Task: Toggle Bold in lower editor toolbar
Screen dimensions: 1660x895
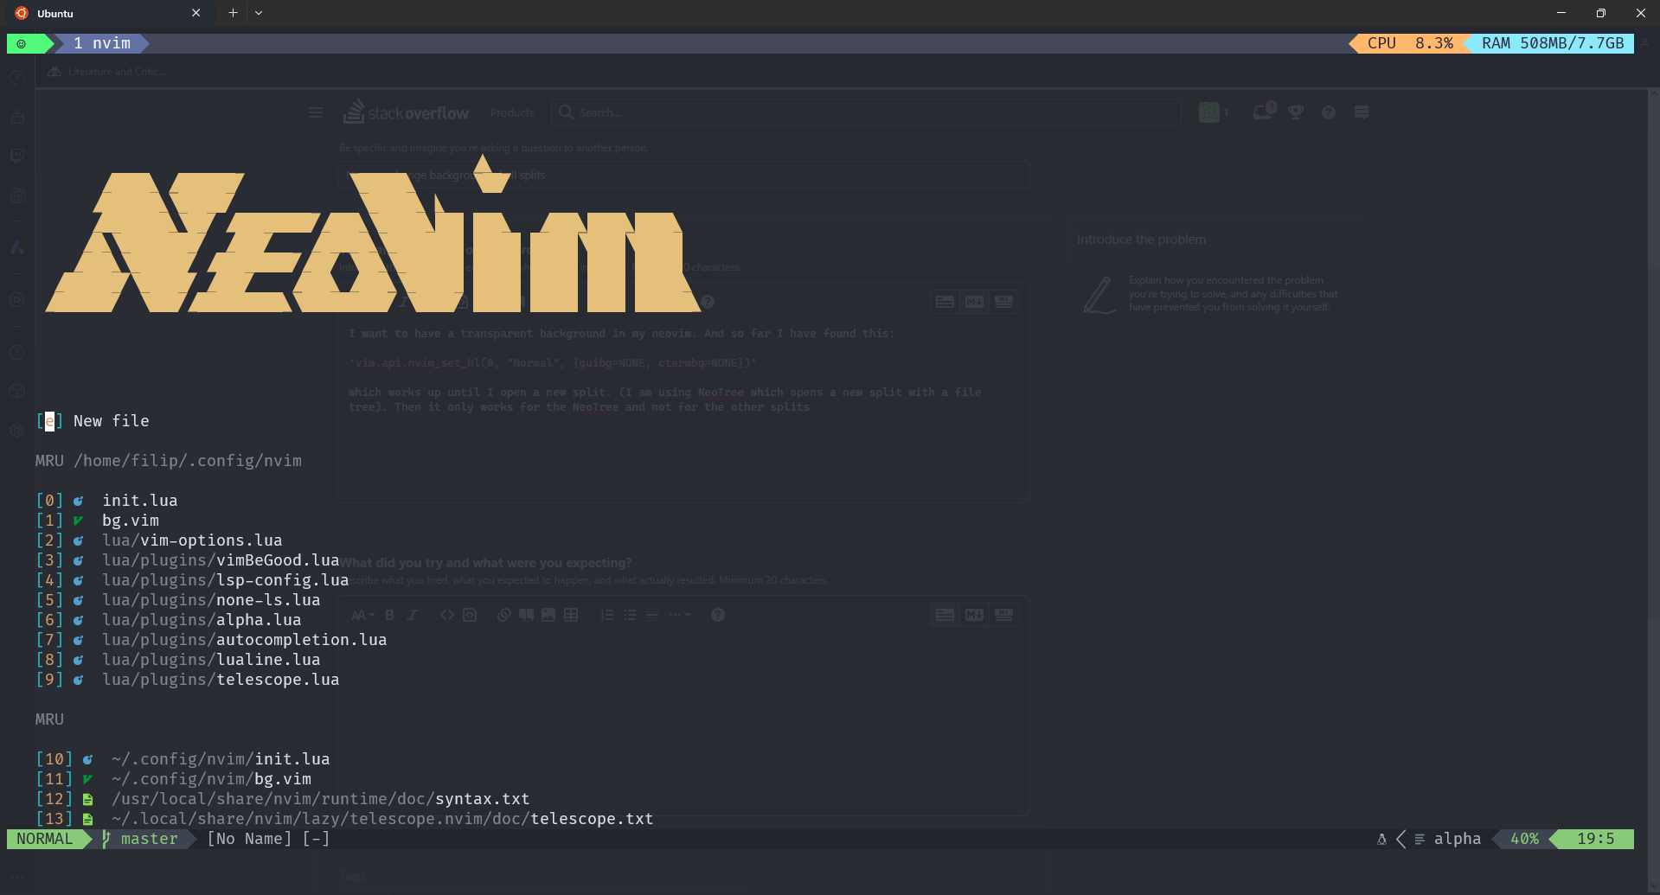Action: (389, 615)
